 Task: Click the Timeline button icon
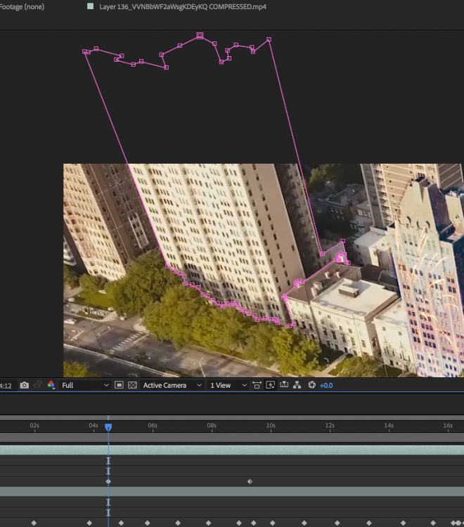284,385
